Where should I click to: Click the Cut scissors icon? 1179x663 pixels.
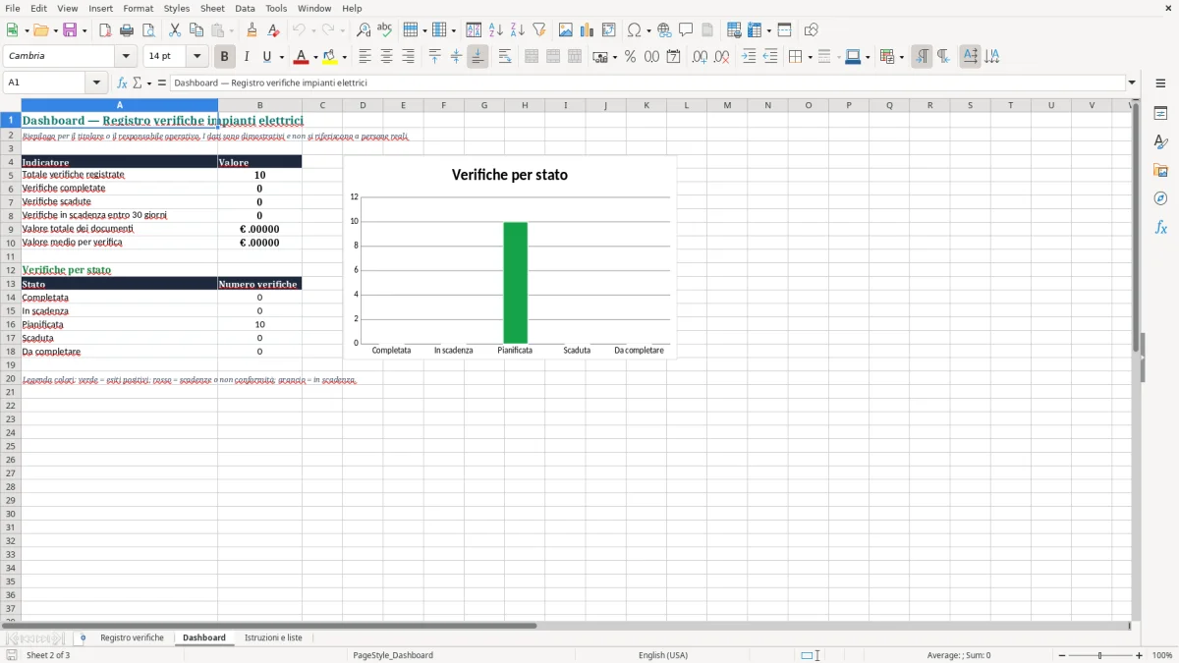tap(175, 30)
